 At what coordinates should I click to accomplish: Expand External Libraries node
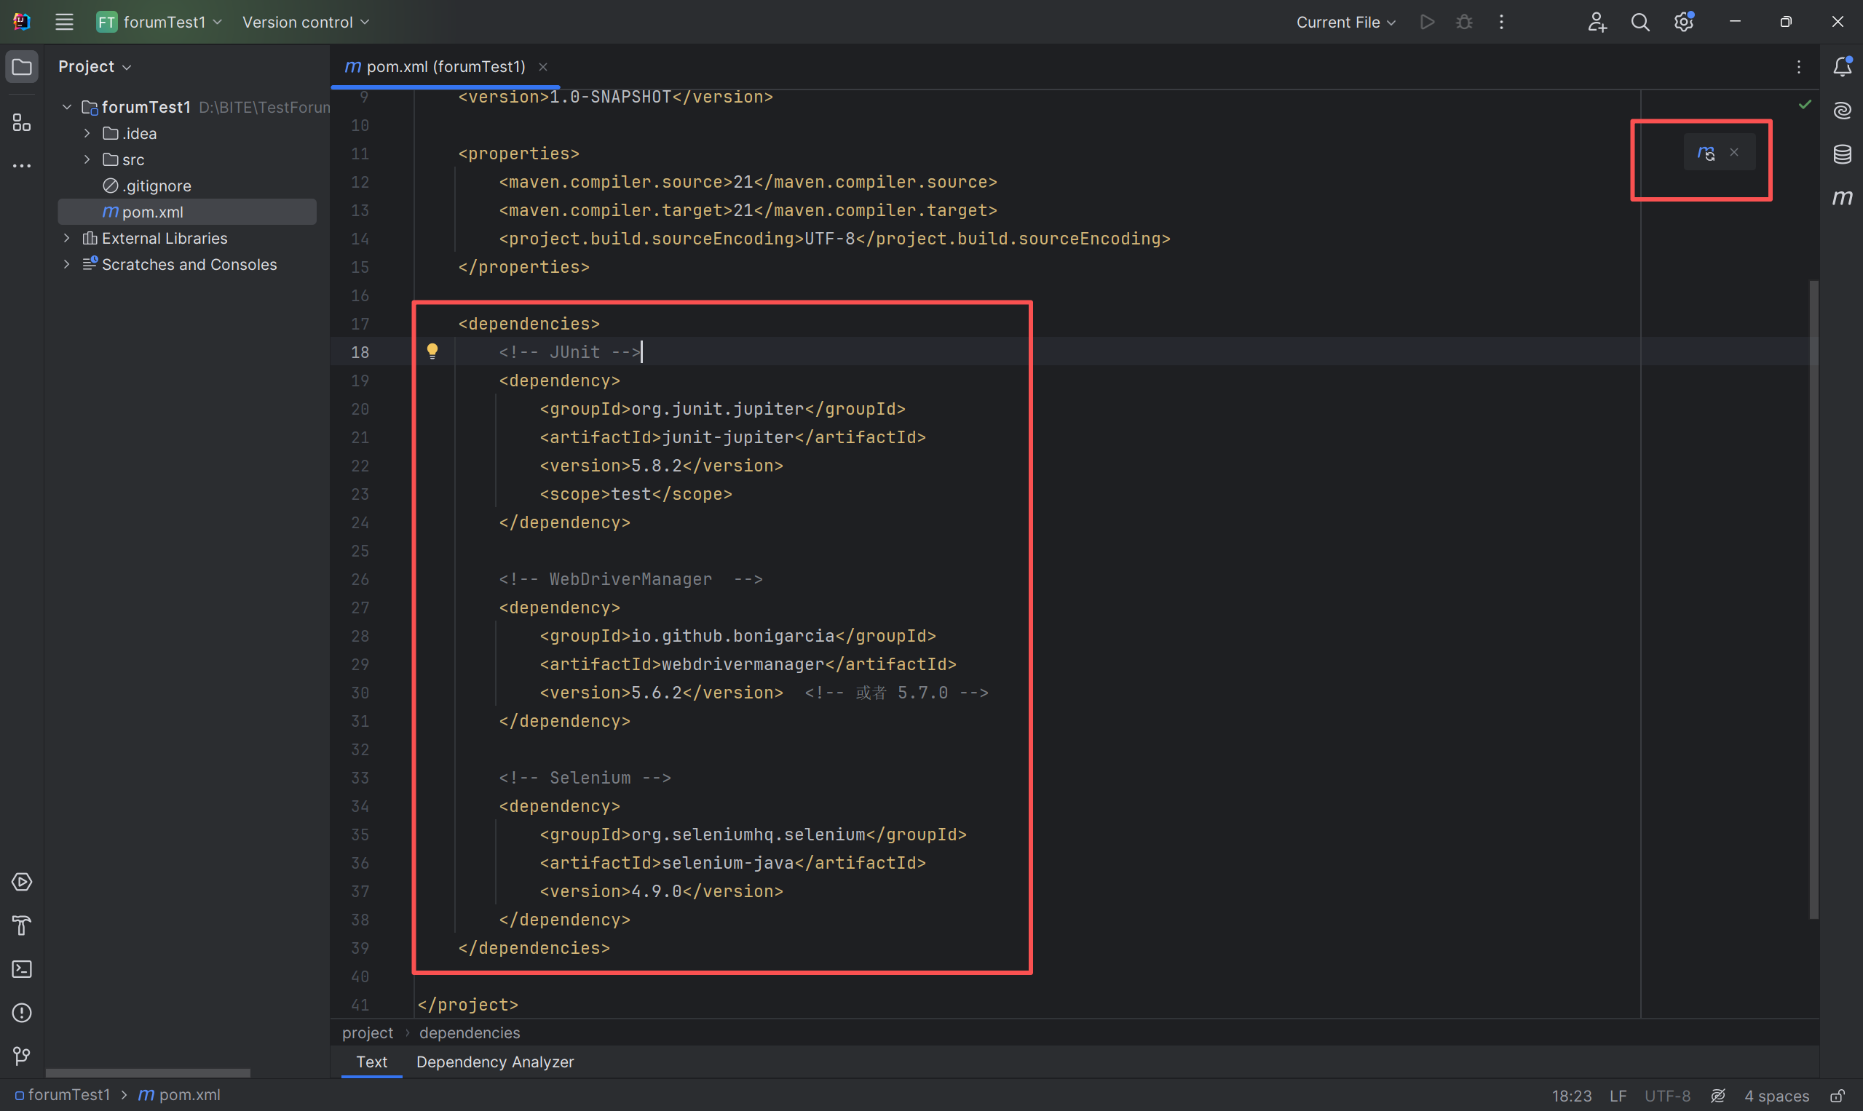pos(67,238)
